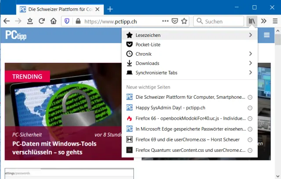Open the Firefox hamburger menu
281x179 pixels.
[275, 21]
